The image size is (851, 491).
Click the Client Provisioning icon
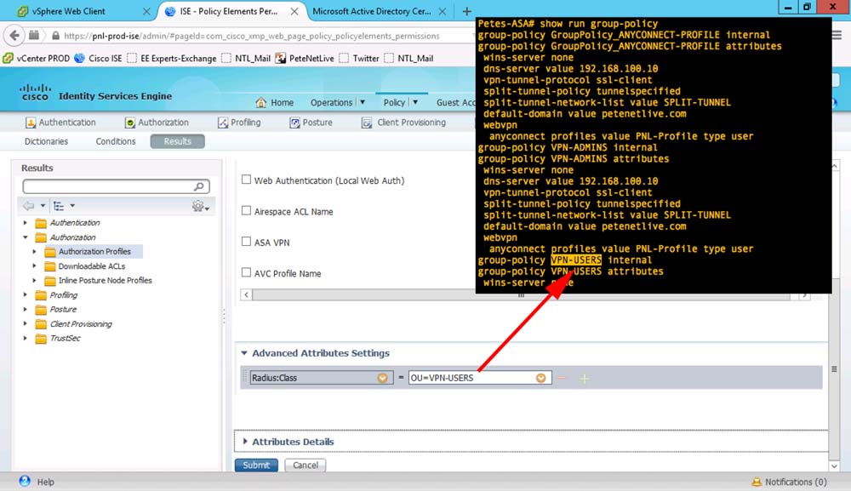coord(367,123)
